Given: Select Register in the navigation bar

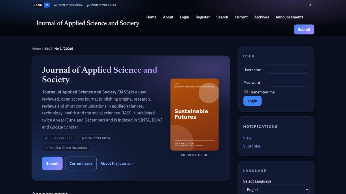Looking at the screenshot, I should click(x=203, y=17).
